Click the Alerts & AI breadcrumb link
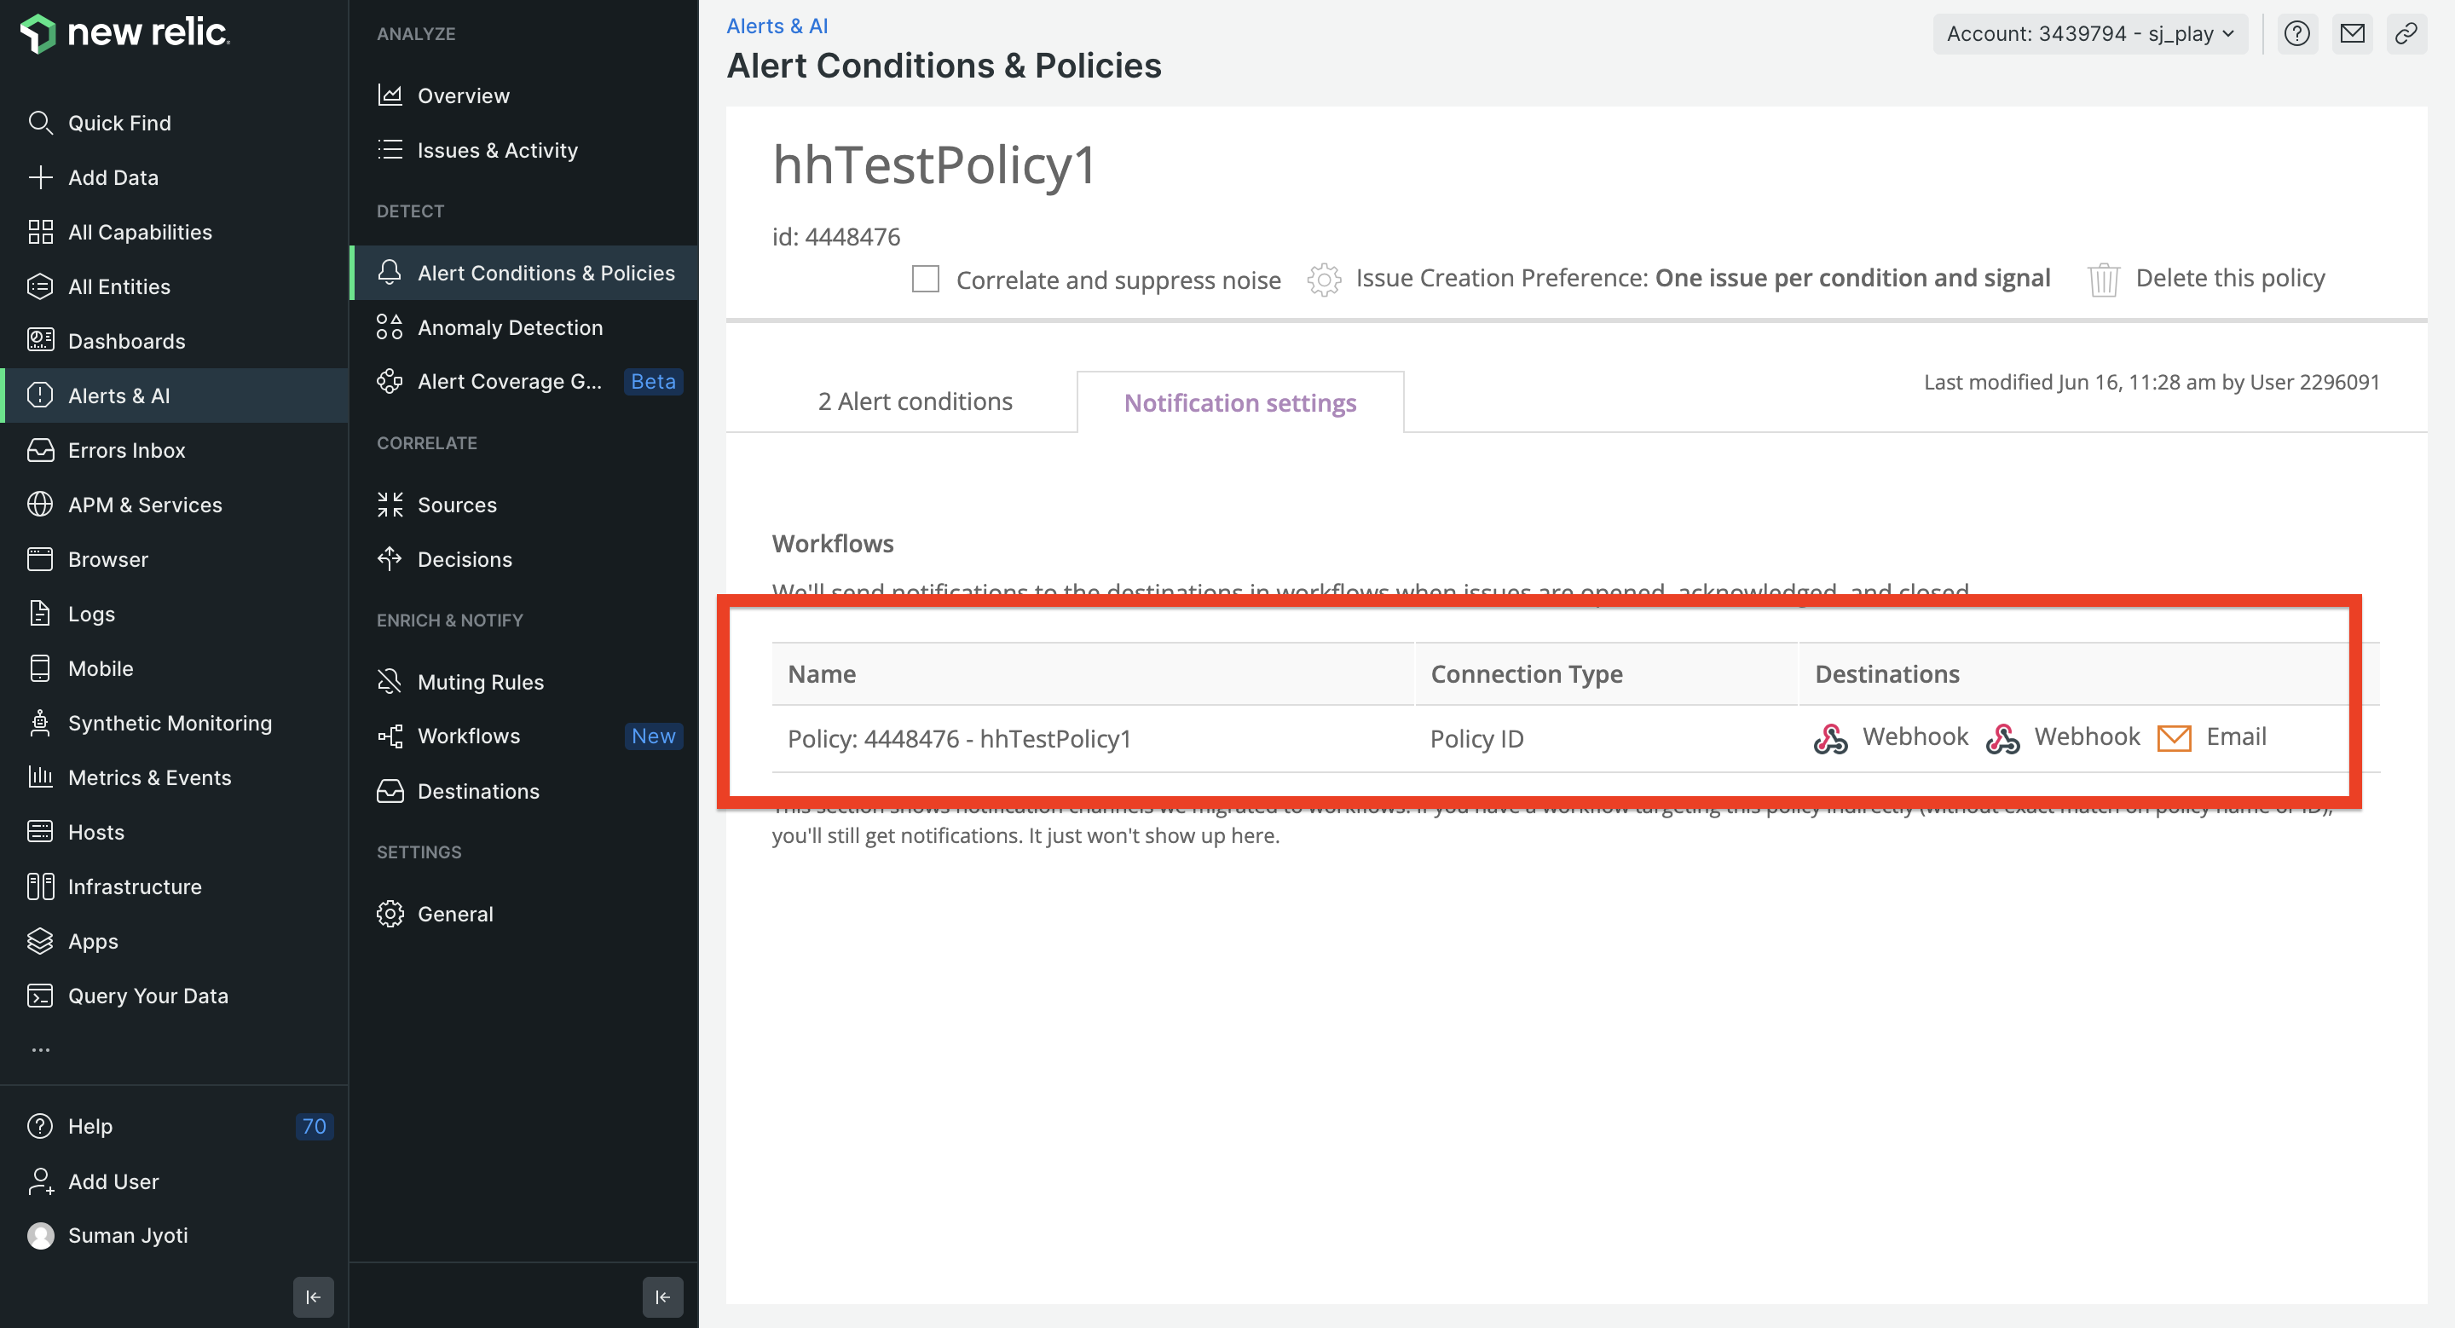The height and width of the screenshot is (1328, 2455). pyautogui.click(x=777, y=26)
